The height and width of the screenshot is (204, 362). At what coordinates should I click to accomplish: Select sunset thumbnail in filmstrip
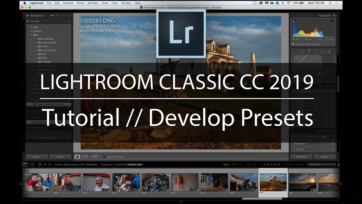pyautogui.click(x=302, y=182)
